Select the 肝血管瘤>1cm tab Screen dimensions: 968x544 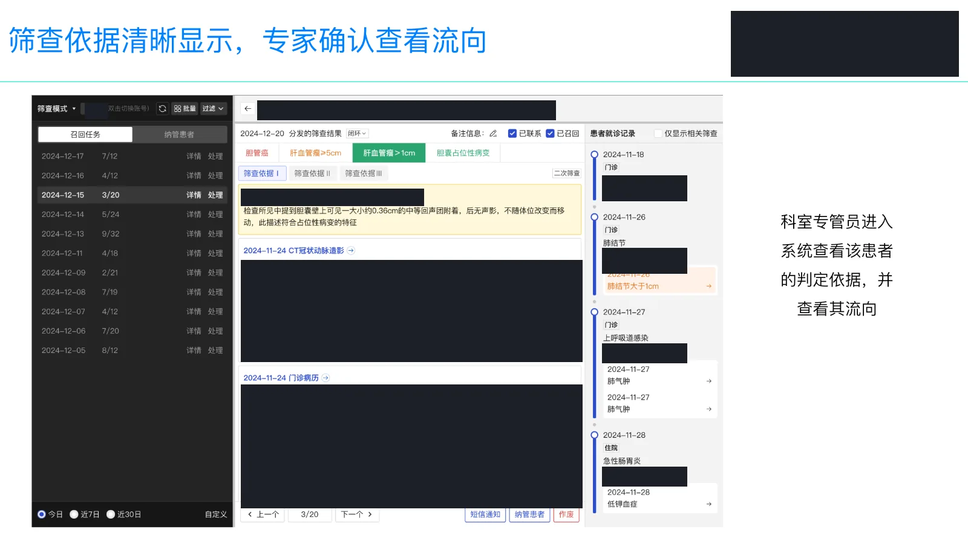(x=389, y=153)
